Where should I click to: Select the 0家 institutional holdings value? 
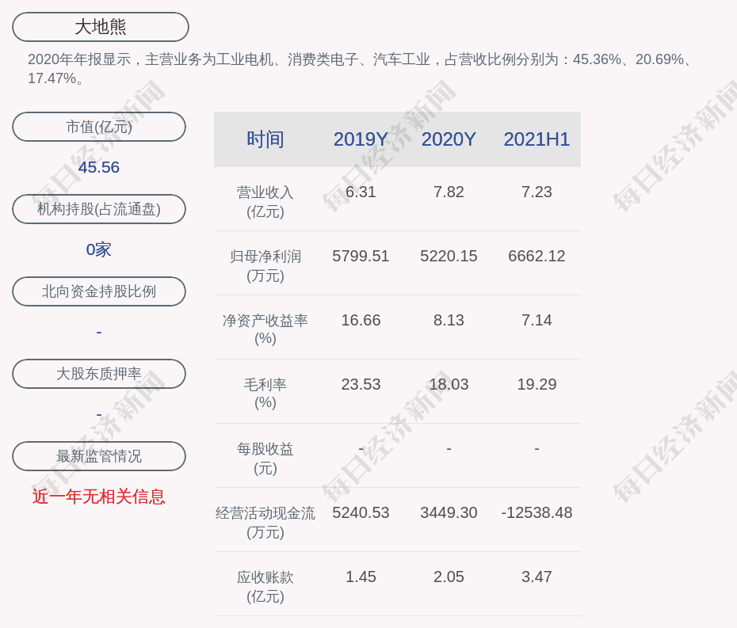pos(99,249)
